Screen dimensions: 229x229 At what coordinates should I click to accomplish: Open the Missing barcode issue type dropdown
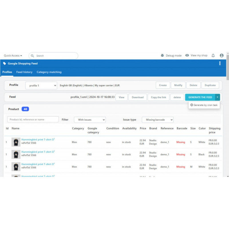157,120
